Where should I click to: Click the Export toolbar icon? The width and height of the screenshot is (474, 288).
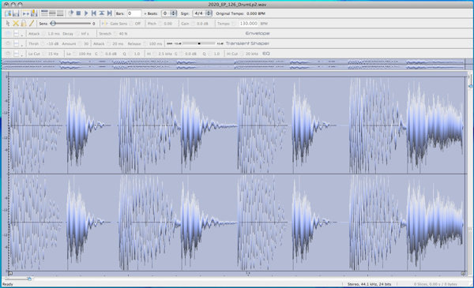point(33,13)
